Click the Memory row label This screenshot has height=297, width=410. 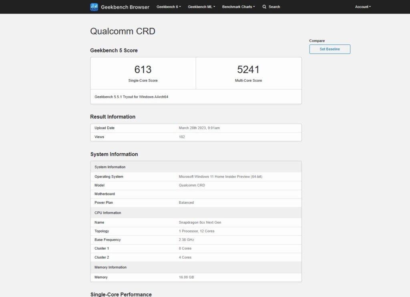(101, 277)
